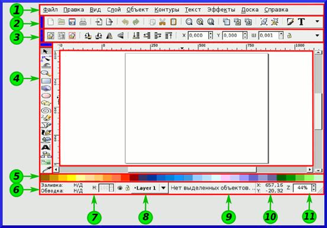Expand the tool controls bar overflow arrow

pyautogui.click(x=317, y=35)
